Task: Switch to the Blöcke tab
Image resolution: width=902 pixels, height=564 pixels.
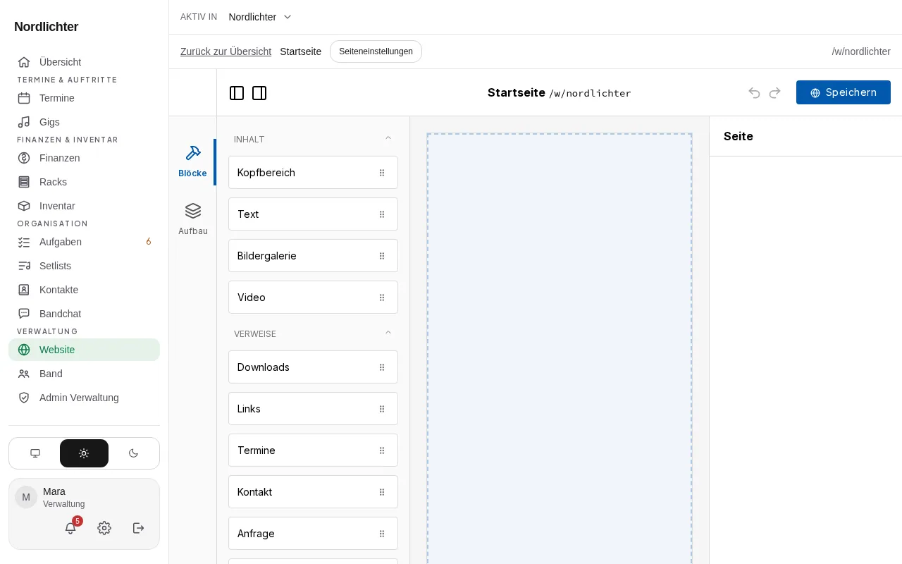Action: pyautogui.click(x=192, y=161)
